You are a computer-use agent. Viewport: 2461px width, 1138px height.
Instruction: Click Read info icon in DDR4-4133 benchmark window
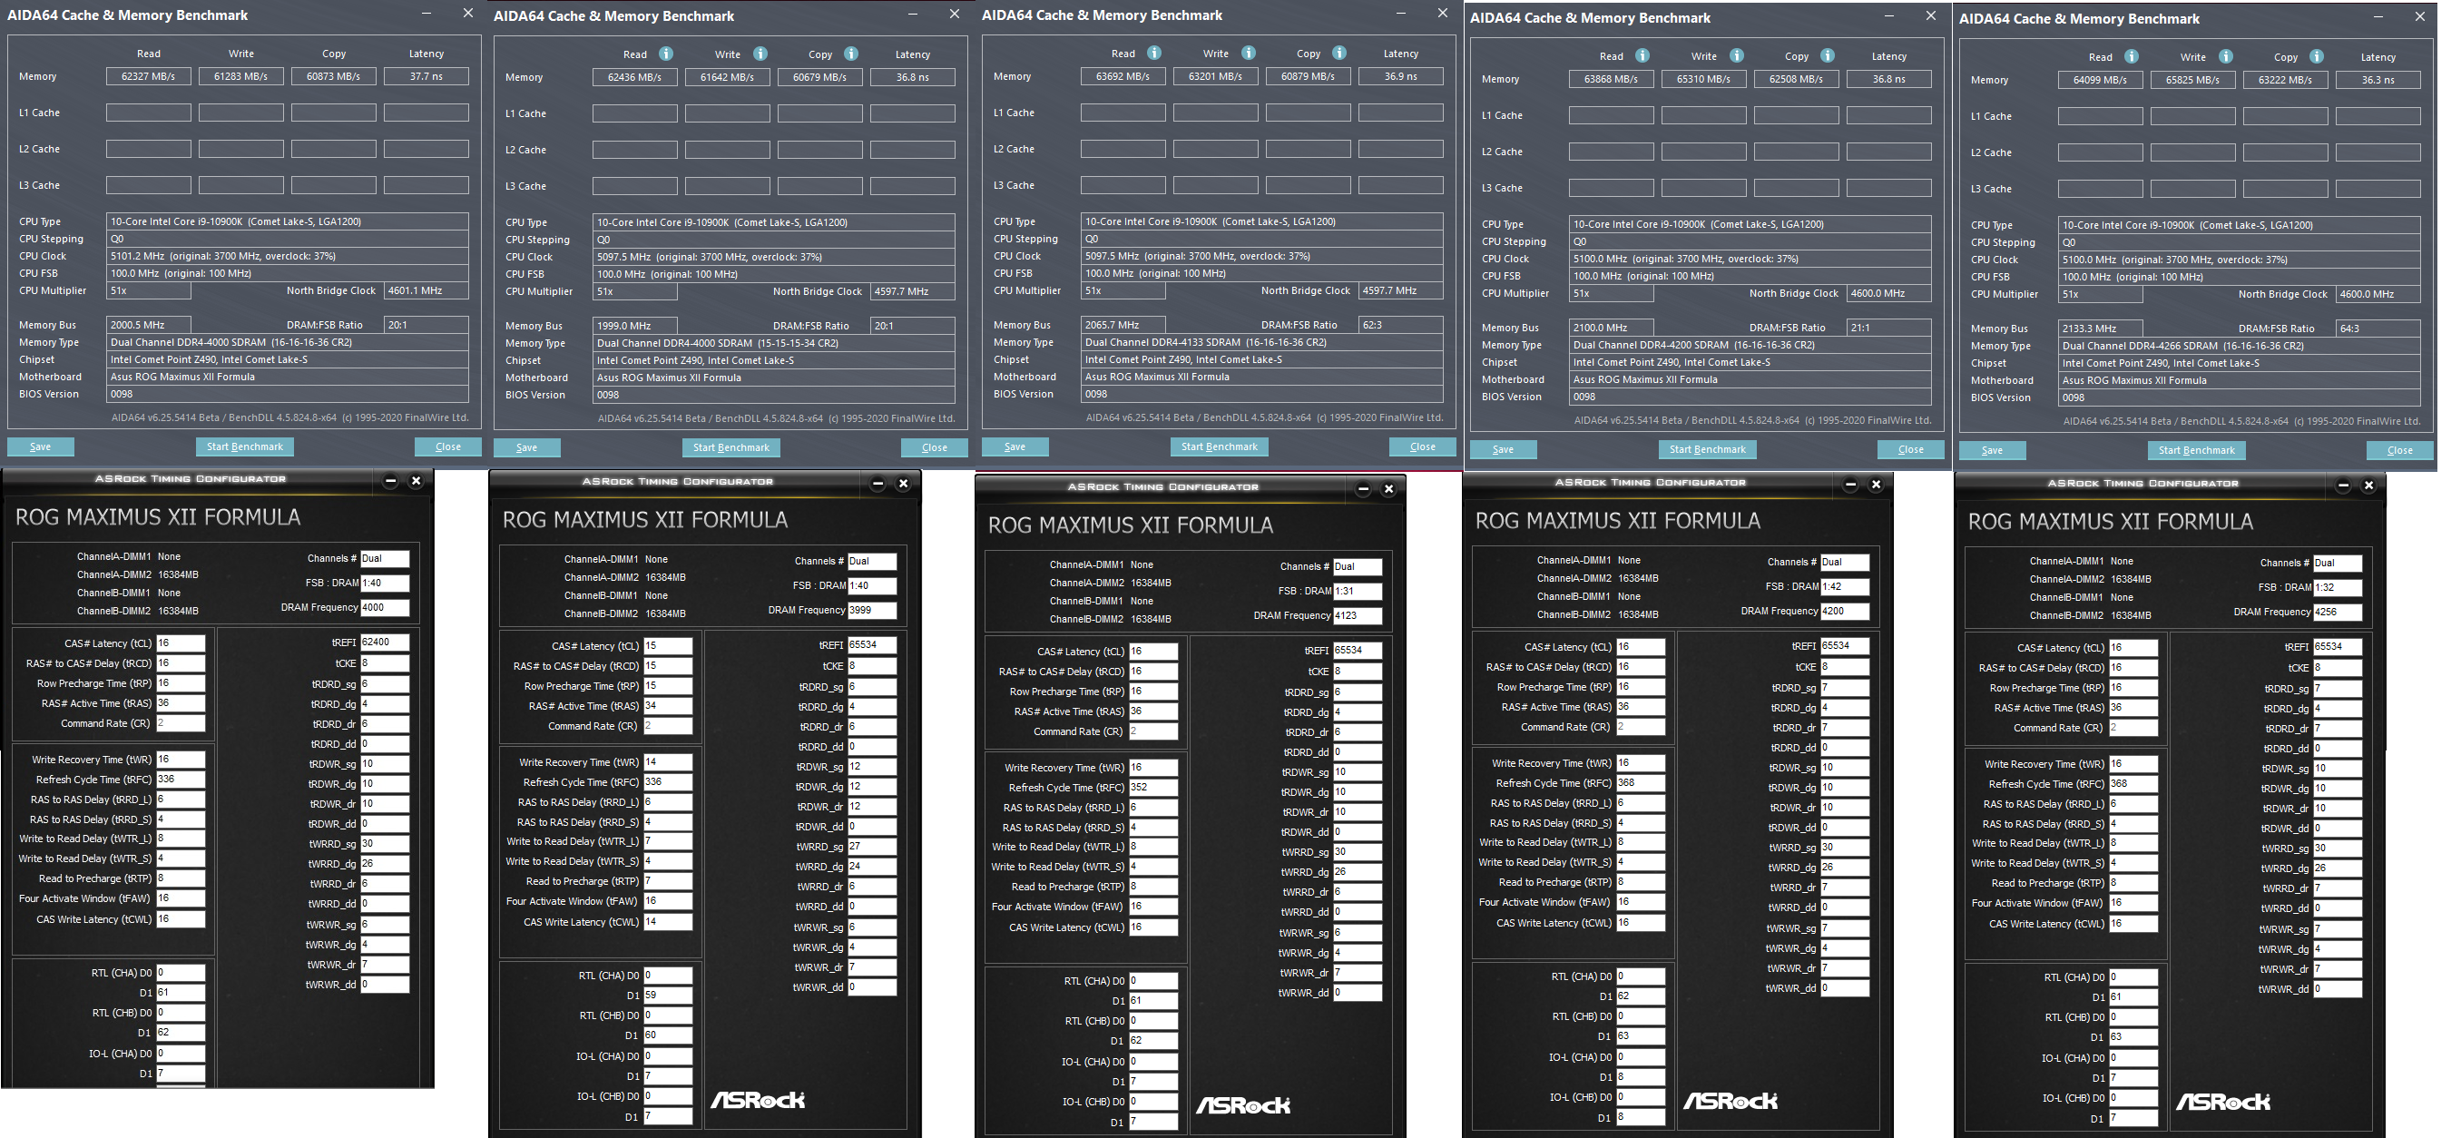pos(1154,54)
